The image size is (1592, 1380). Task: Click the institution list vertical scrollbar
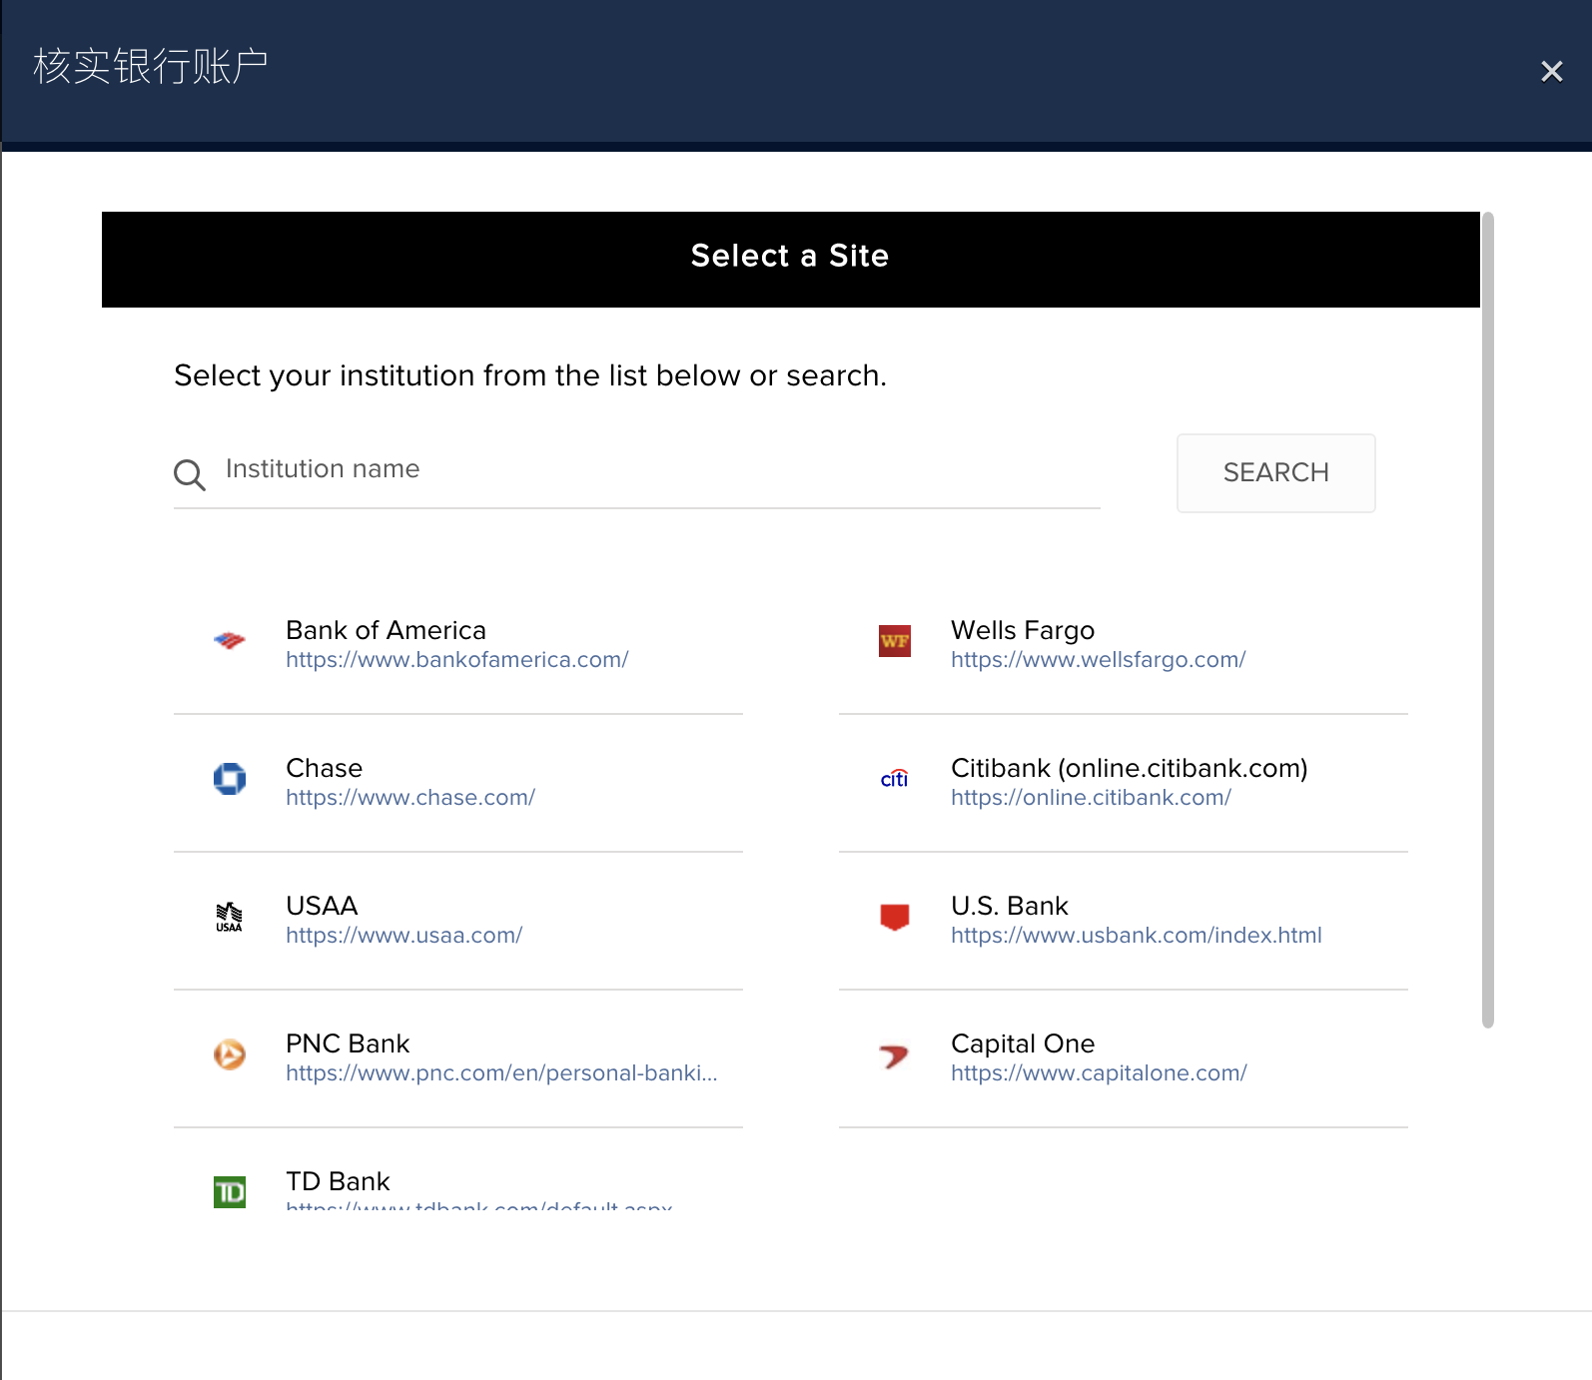click(1487, 619)
